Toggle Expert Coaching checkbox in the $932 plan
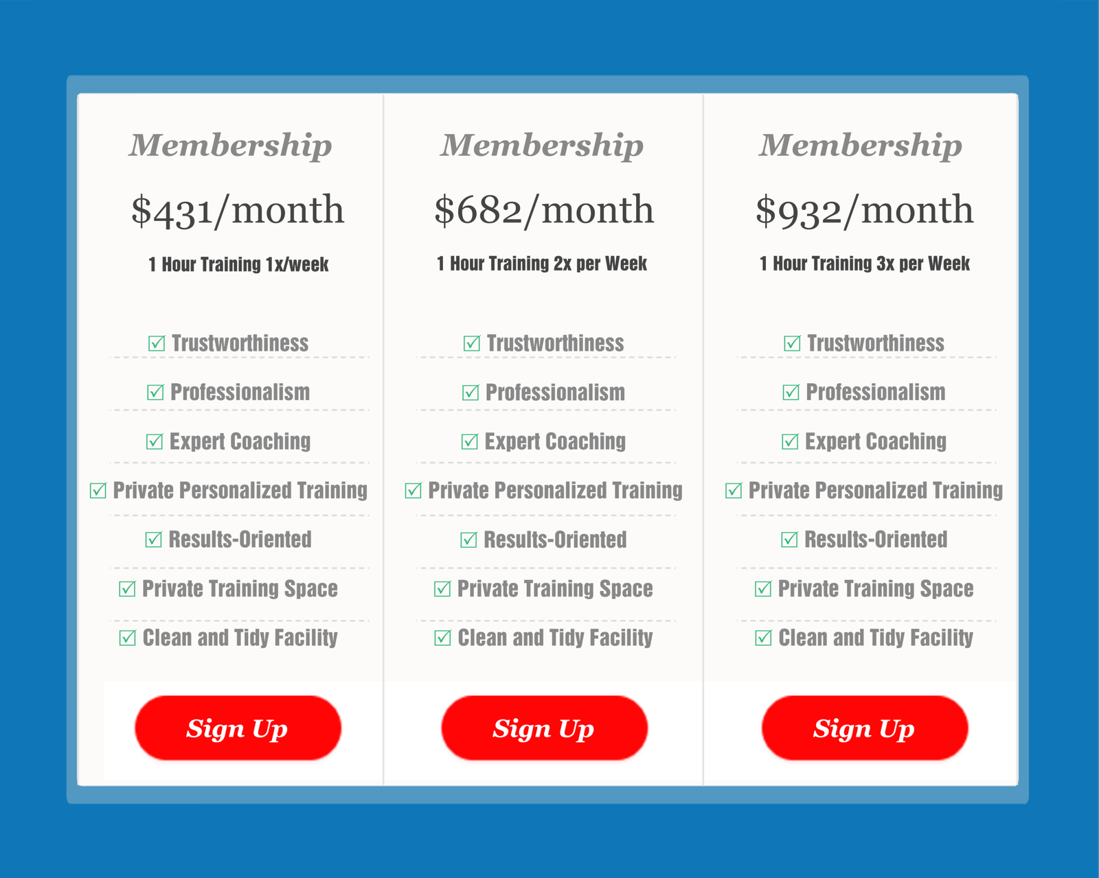1099x878 pixels. coord(790,441)
